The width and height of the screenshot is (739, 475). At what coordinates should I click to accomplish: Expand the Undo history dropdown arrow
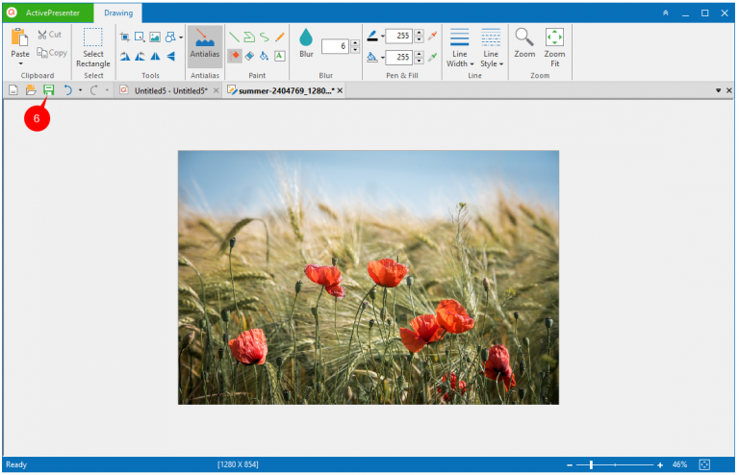[80, 90]
